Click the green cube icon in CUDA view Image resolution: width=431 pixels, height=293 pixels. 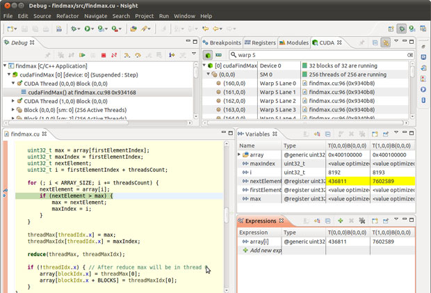(x=208, y=54)
